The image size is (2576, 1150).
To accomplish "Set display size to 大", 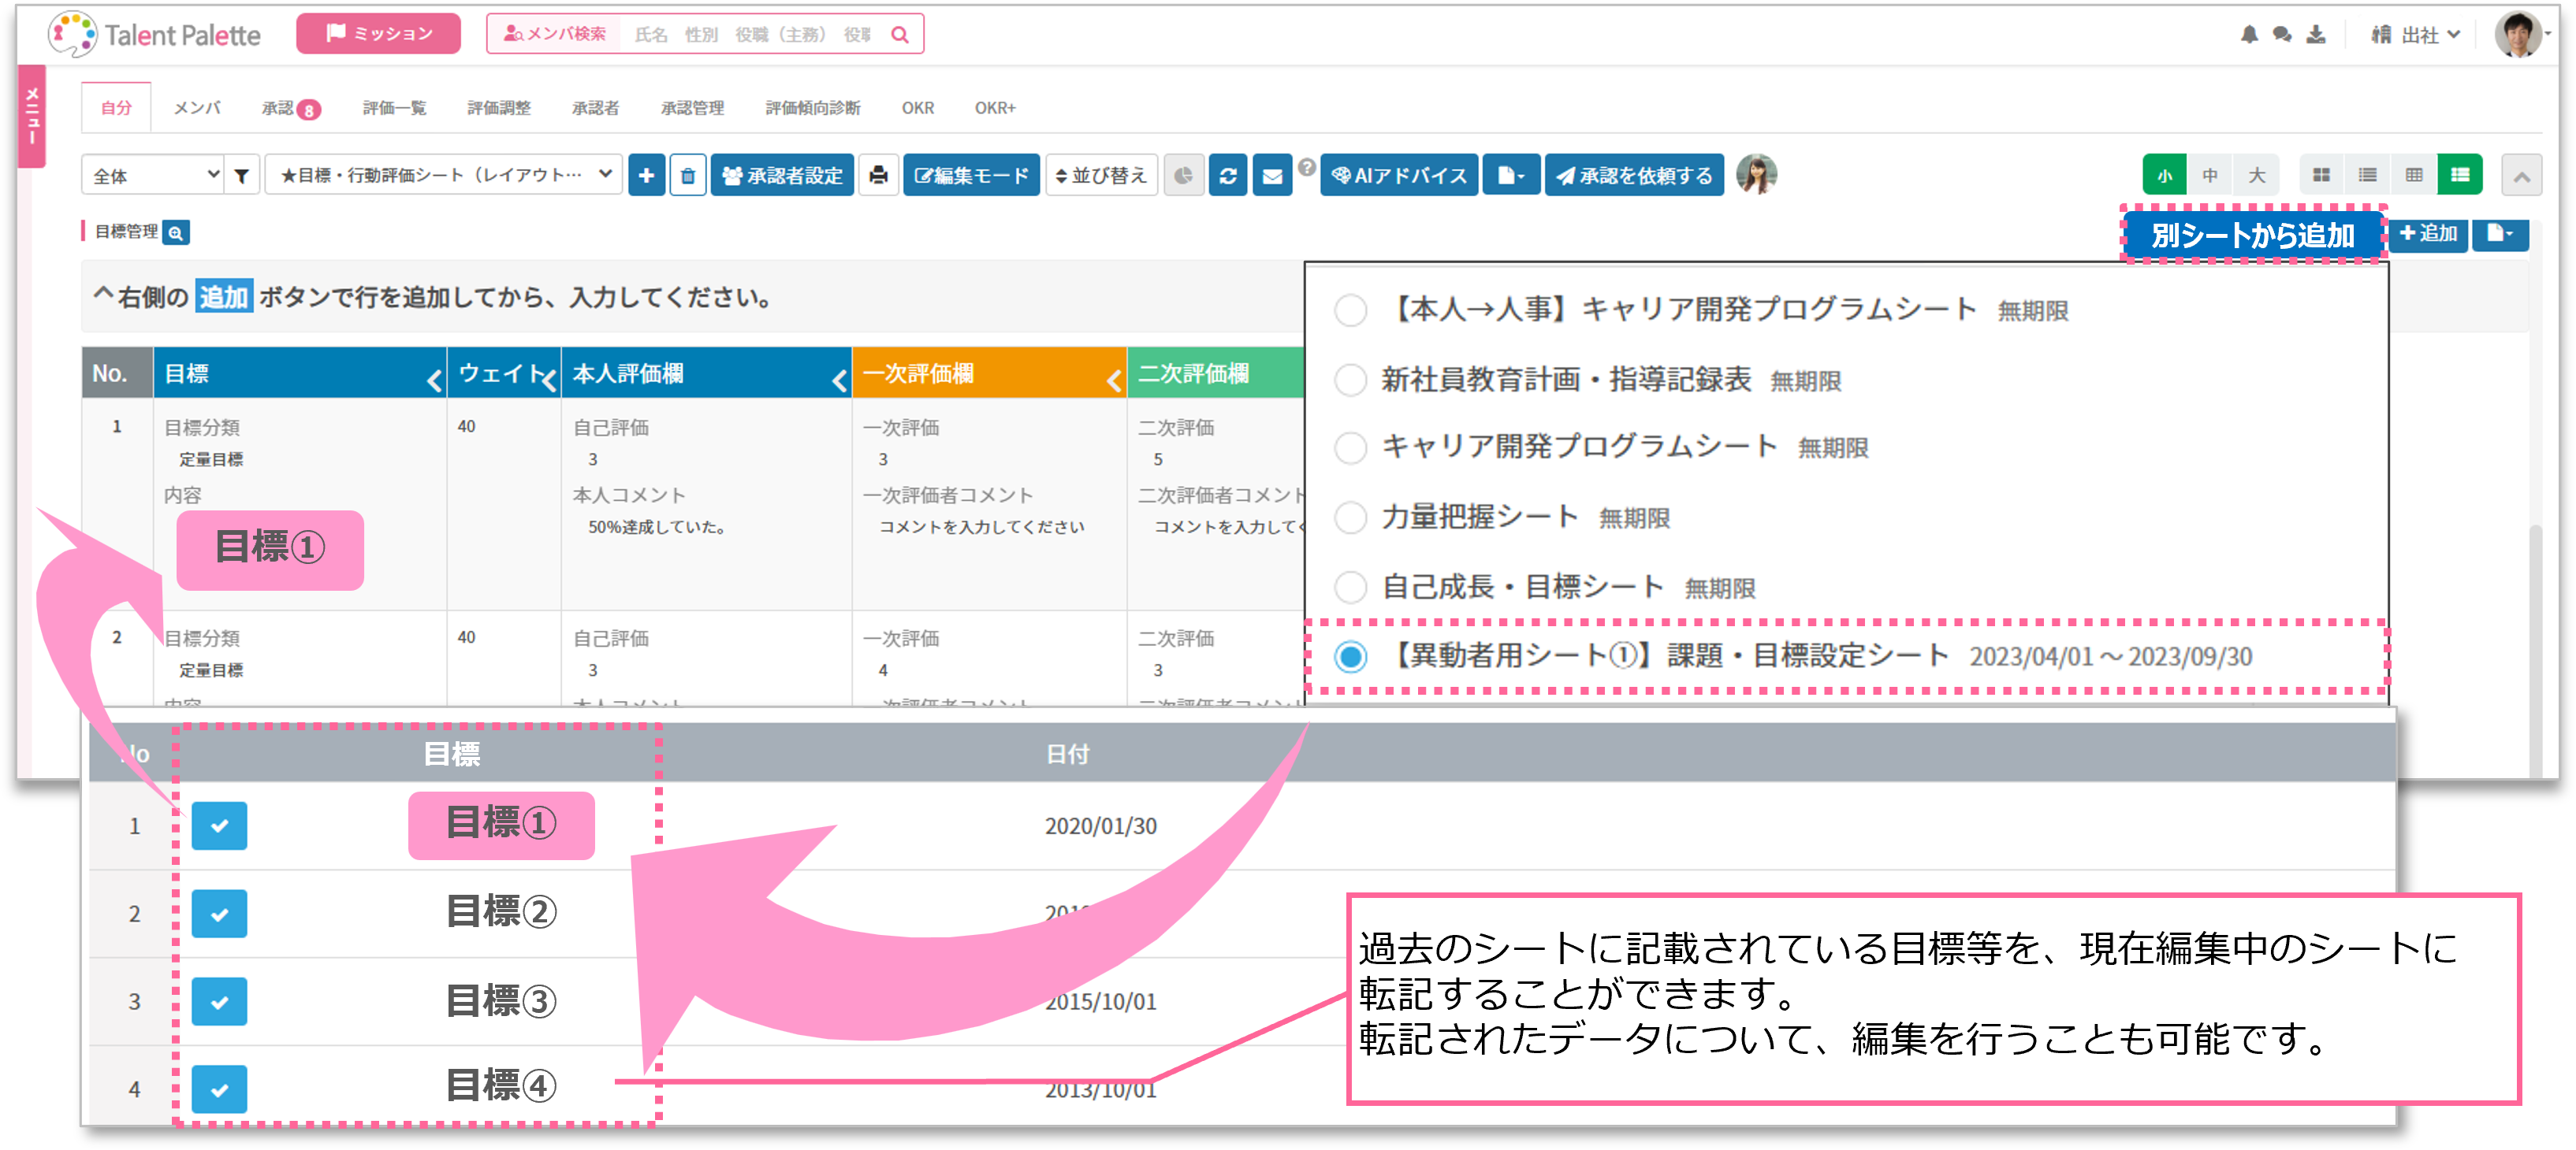I will [x=2256, y=176].
